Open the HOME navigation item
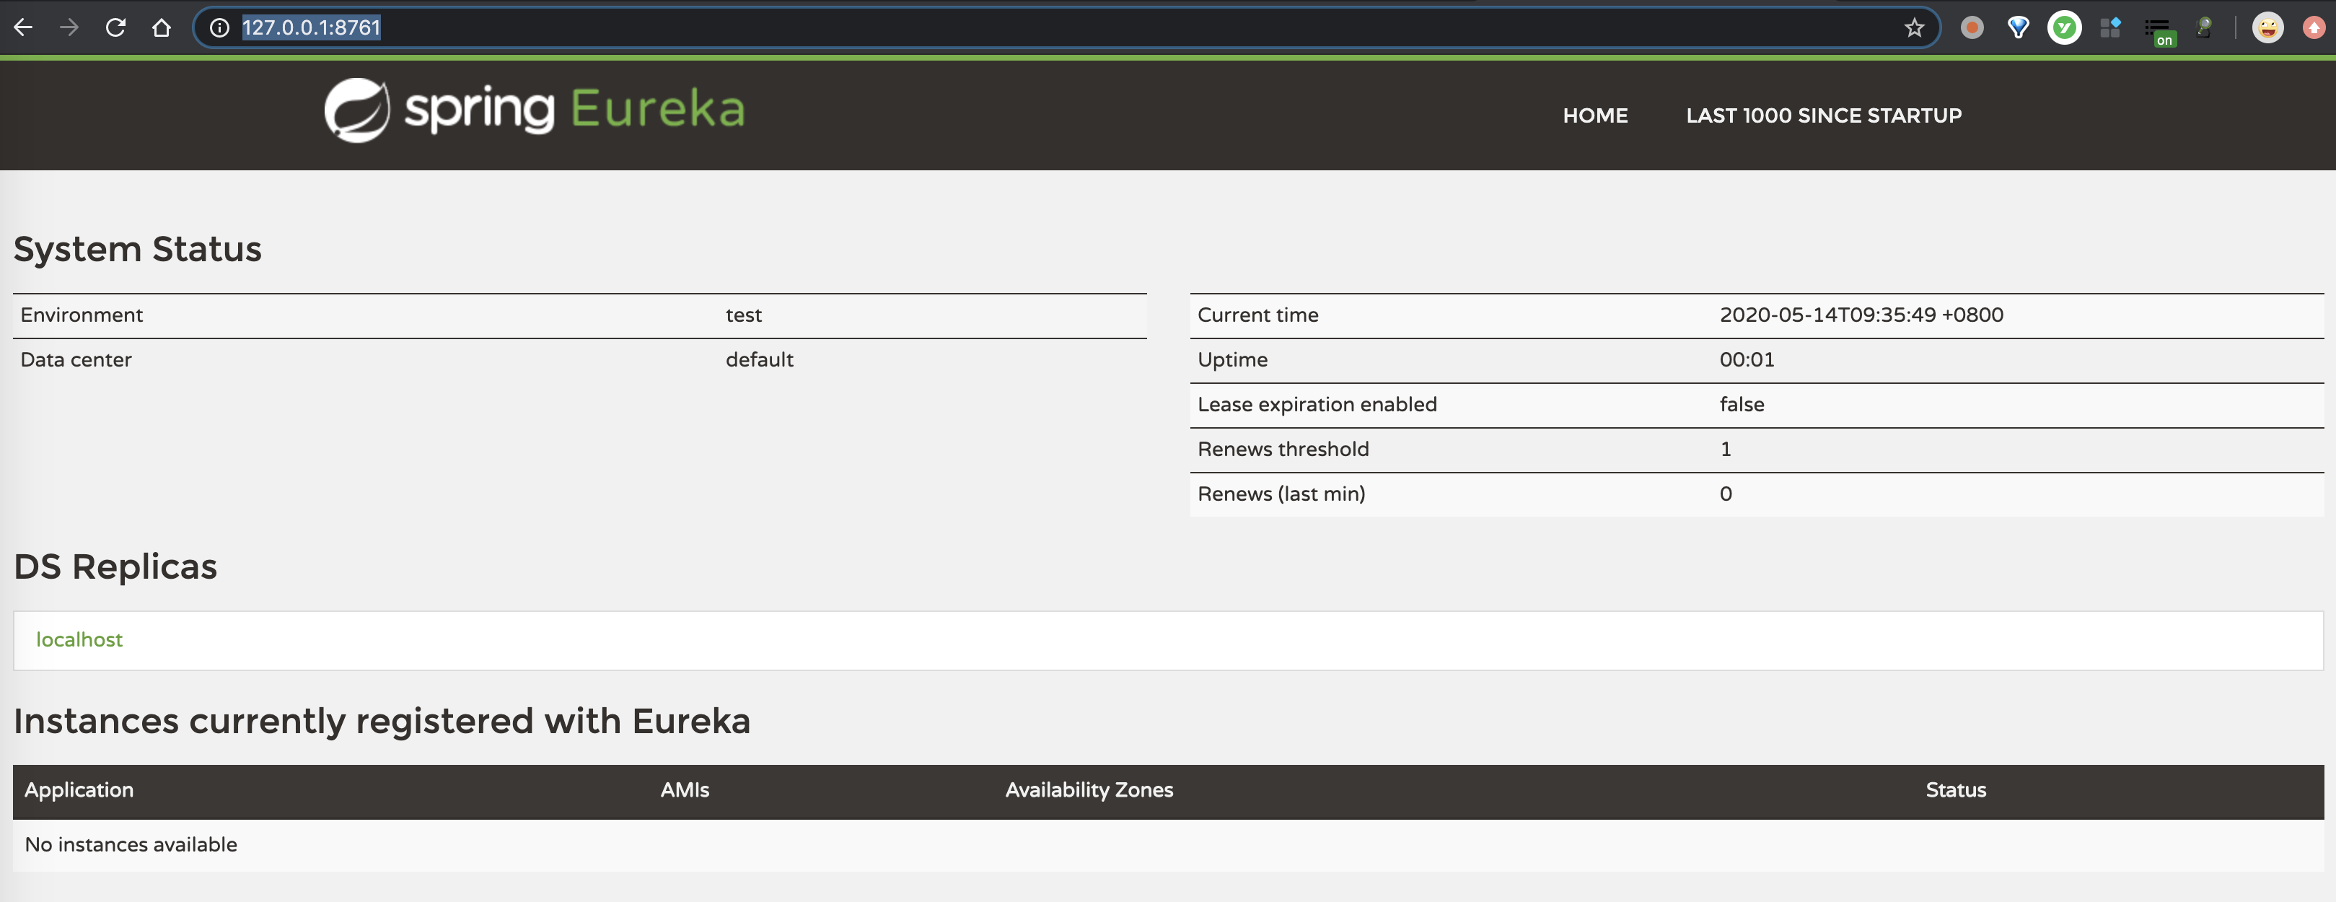This screenshot has height=902, width=2336. 1594,115
